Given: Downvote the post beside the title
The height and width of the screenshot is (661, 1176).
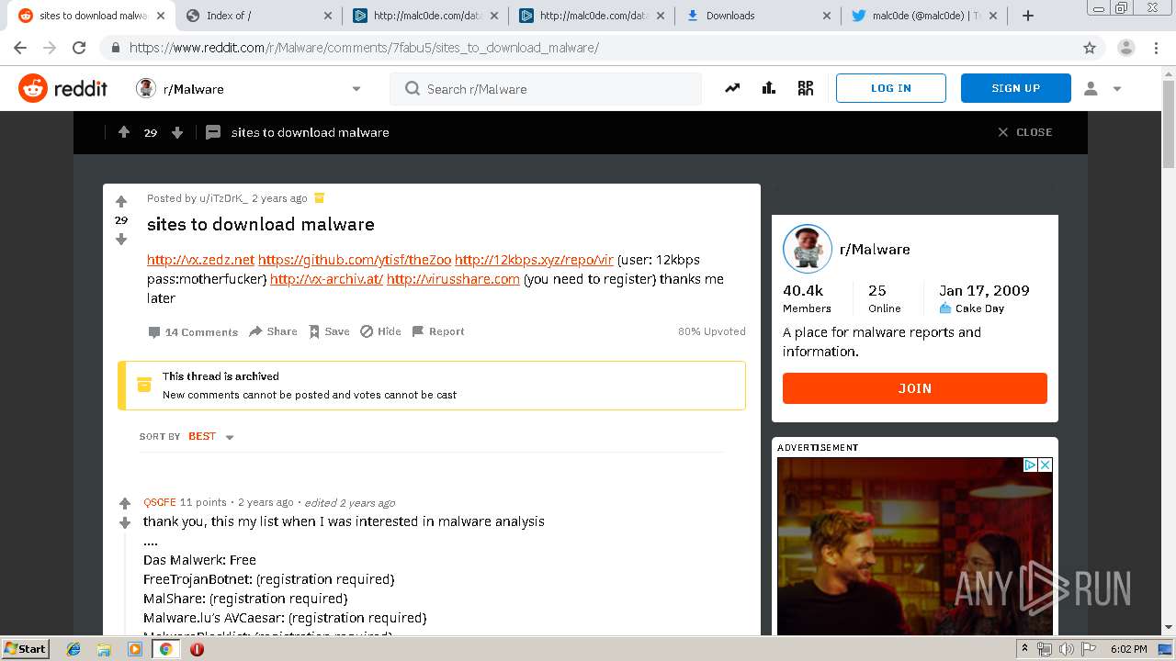Looking at the screenshot, I should coord(121,240).
